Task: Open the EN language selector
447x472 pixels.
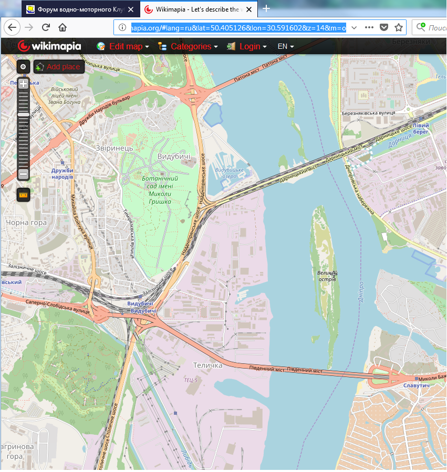Action: pos(285,46)
